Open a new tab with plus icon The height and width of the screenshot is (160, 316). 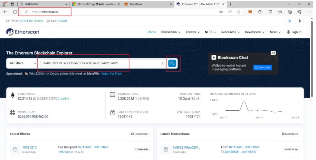point(231,4)
